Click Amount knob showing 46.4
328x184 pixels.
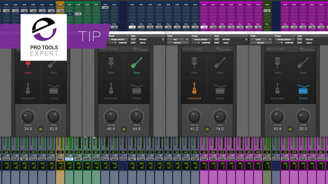point(111,116)
